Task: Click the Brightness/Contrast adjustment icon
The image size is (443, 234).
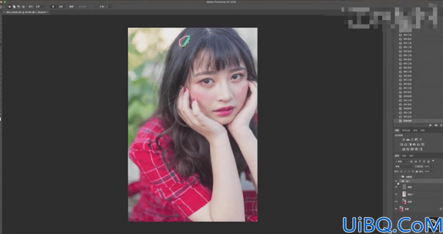Action: (x=403, y=139)
